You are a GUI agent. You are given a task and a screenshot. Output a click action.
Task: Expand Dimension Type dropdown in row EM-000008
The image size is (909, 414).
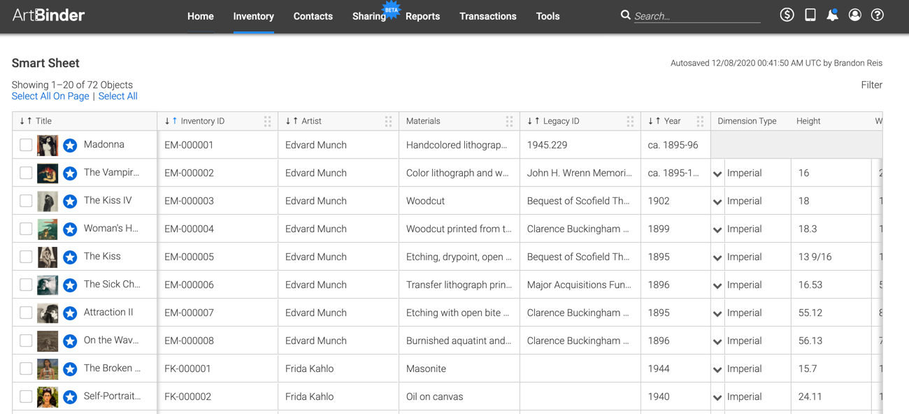pyautogui.click(x=717, y=342)
